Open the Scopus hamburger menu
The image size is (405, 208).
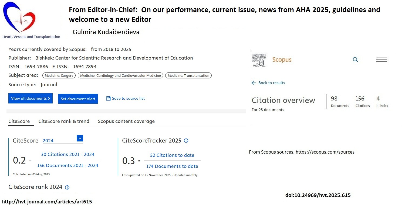[382, 60]
